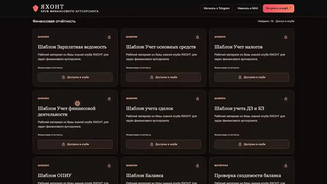Image resolution: width=327 pixels, height=184 pixels.
Task: Open Шаблон Учет основных средств title
Action: 161,47
